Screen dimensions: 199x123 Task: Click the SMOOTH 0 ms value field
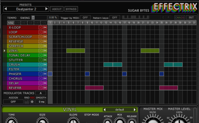pyautogui.click(x=41, y=102)
